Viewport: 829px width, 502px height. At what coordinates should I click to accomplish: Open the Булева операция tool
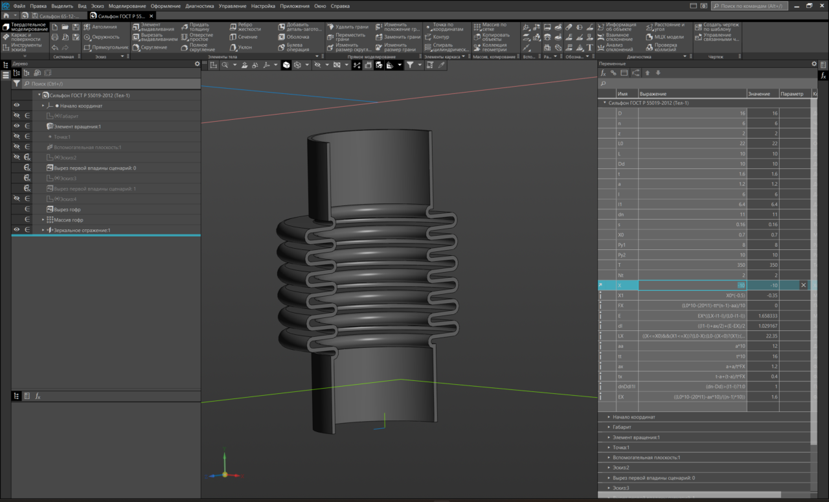point(293,47)
